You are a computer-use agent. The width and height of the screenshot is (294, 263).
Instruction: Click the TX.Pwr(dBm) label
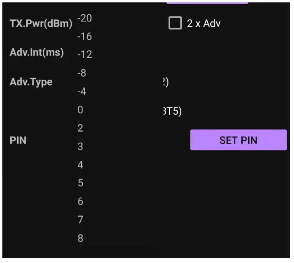(41, 23)
